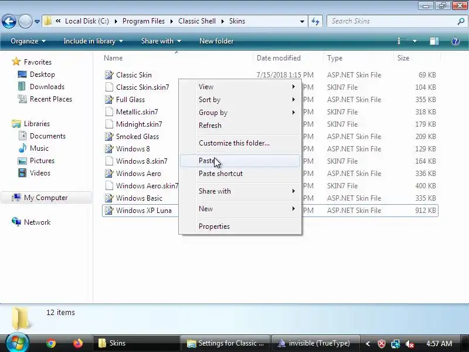
Task: Click the New folder button
Action: click(x=216, y=41)
